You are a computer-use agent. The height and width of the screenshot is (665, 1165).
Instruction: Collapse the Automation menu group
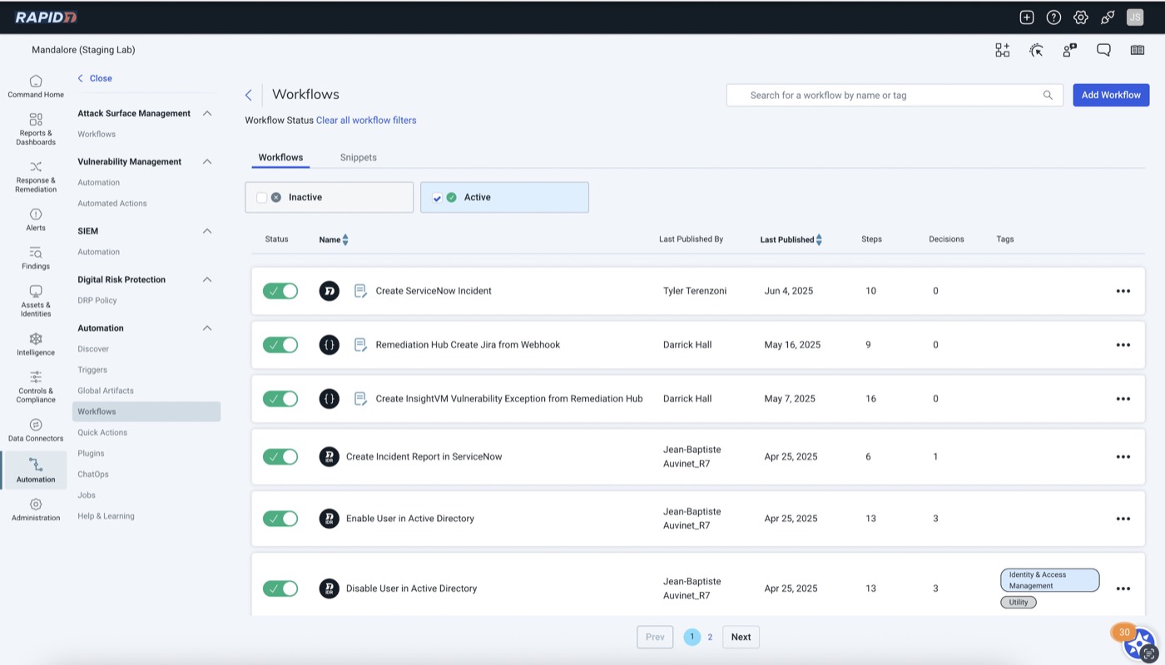click(207, 328)
